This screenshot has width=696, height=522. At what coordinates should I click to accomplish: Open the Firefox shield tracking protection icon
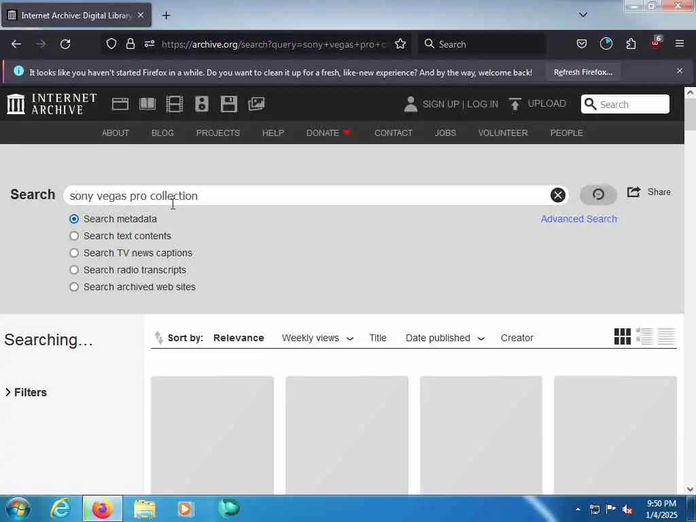(111, 44)
